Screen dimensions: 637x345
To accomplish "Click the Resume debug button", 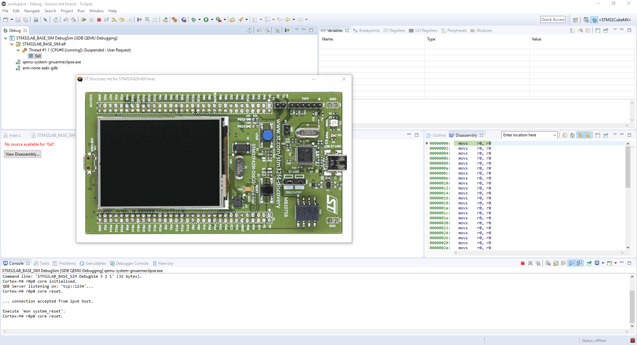I will [84, 20].
